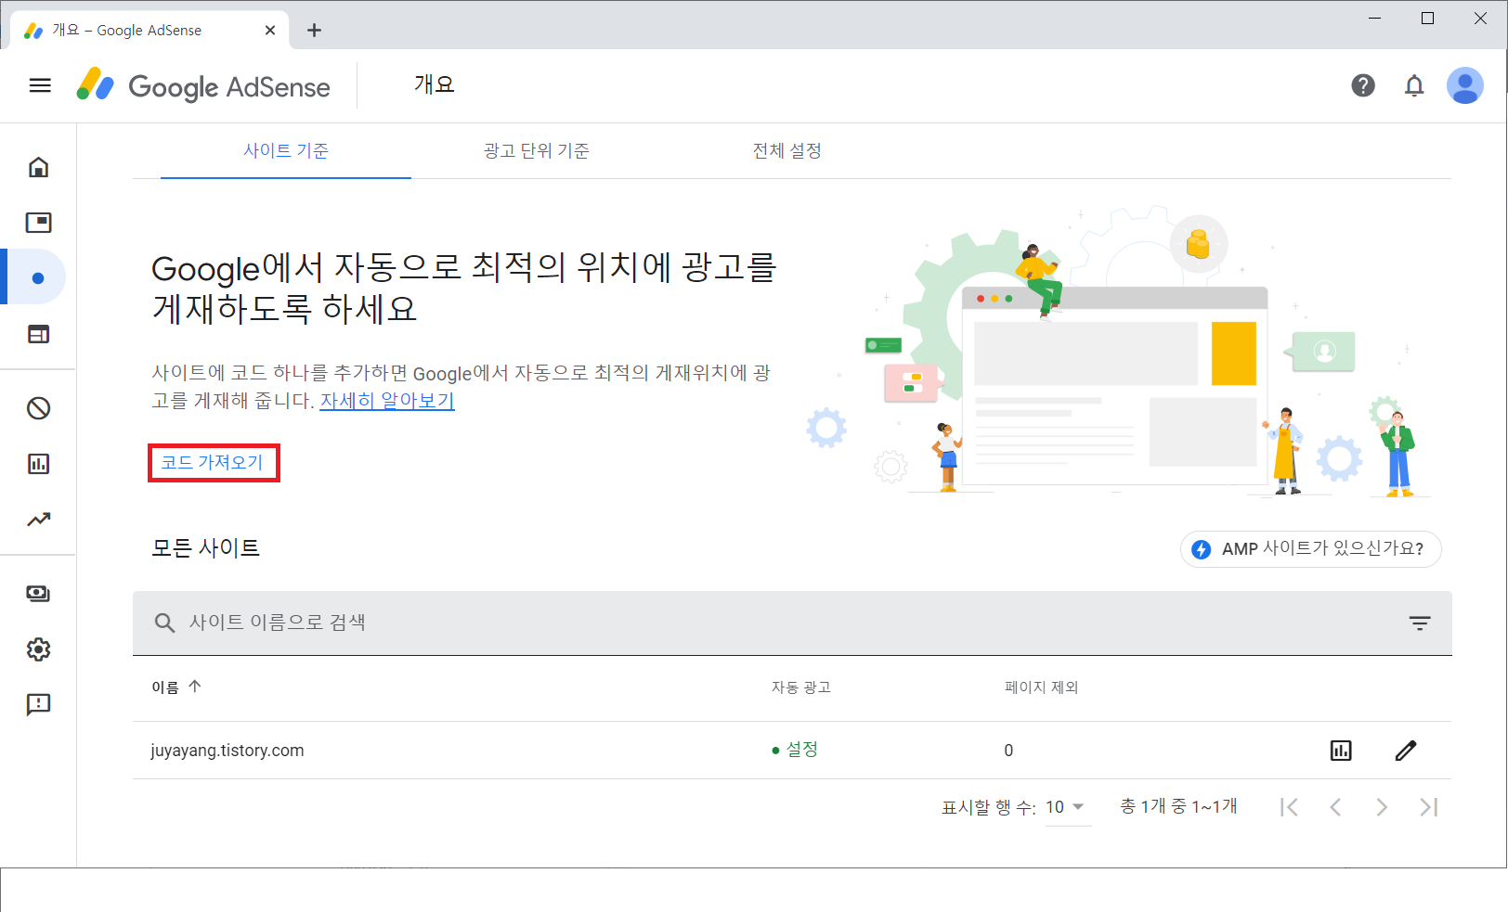Open the Reports bar chart sidebar icon
This screenshot has width=1508, height=912.
tap(38, 464)
